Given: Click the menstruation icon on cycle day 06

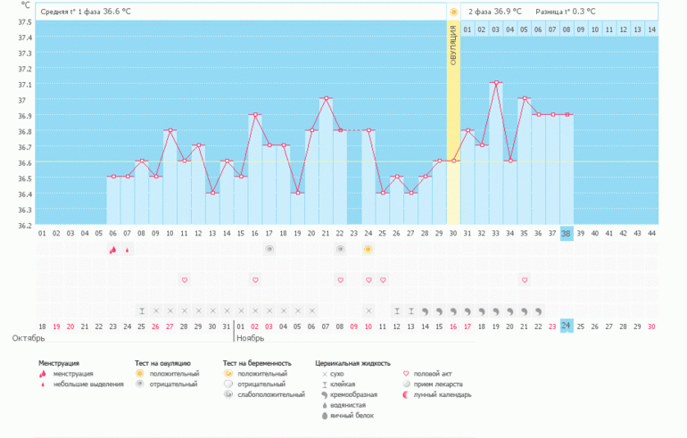Looking at the screenshot, I should 112,250.
